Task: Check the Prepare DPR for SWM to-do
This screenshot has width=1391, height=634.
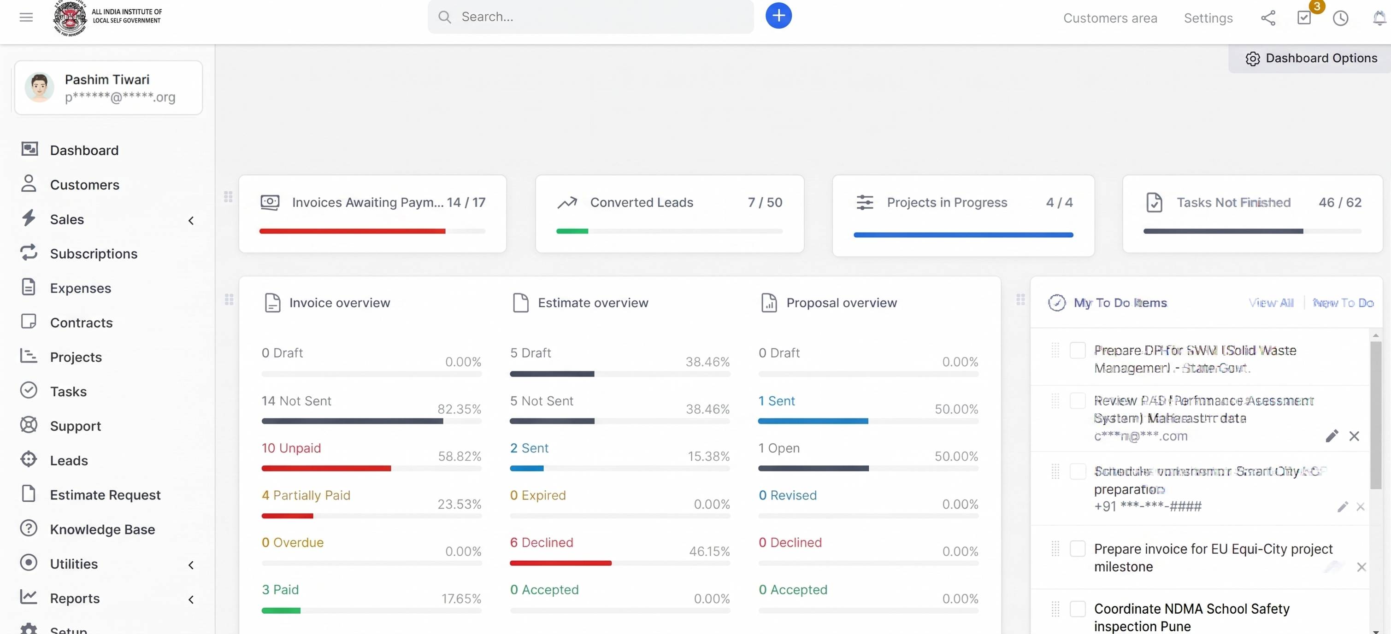Action: (1077, 350)
